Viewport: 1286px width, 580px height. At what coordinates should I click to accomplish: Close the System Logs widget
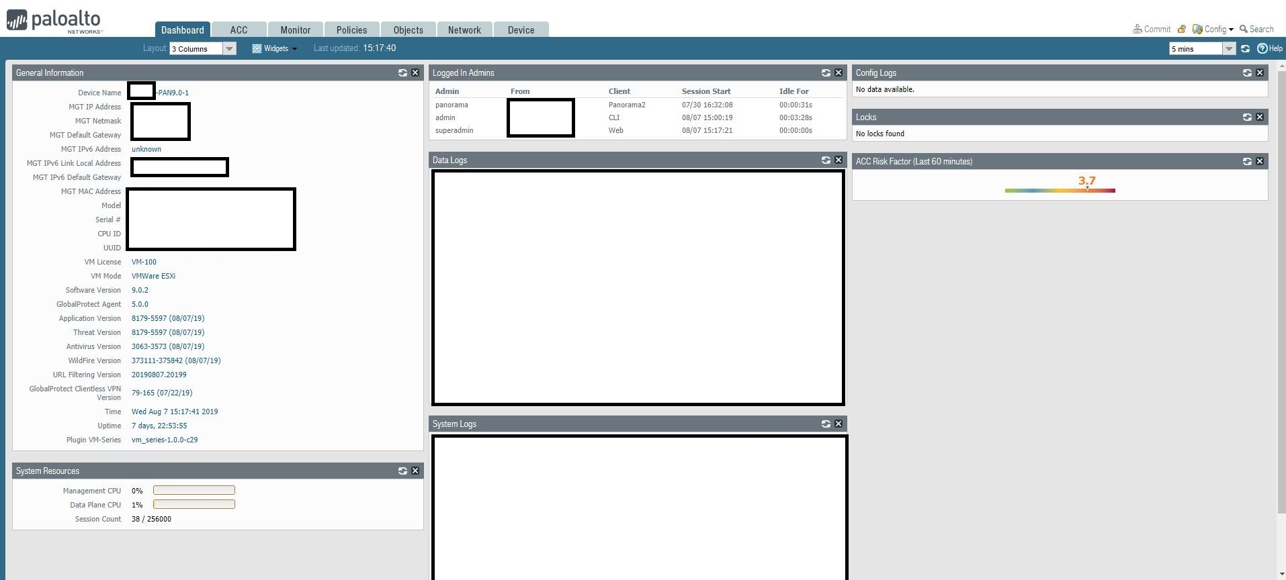point(839,424)
